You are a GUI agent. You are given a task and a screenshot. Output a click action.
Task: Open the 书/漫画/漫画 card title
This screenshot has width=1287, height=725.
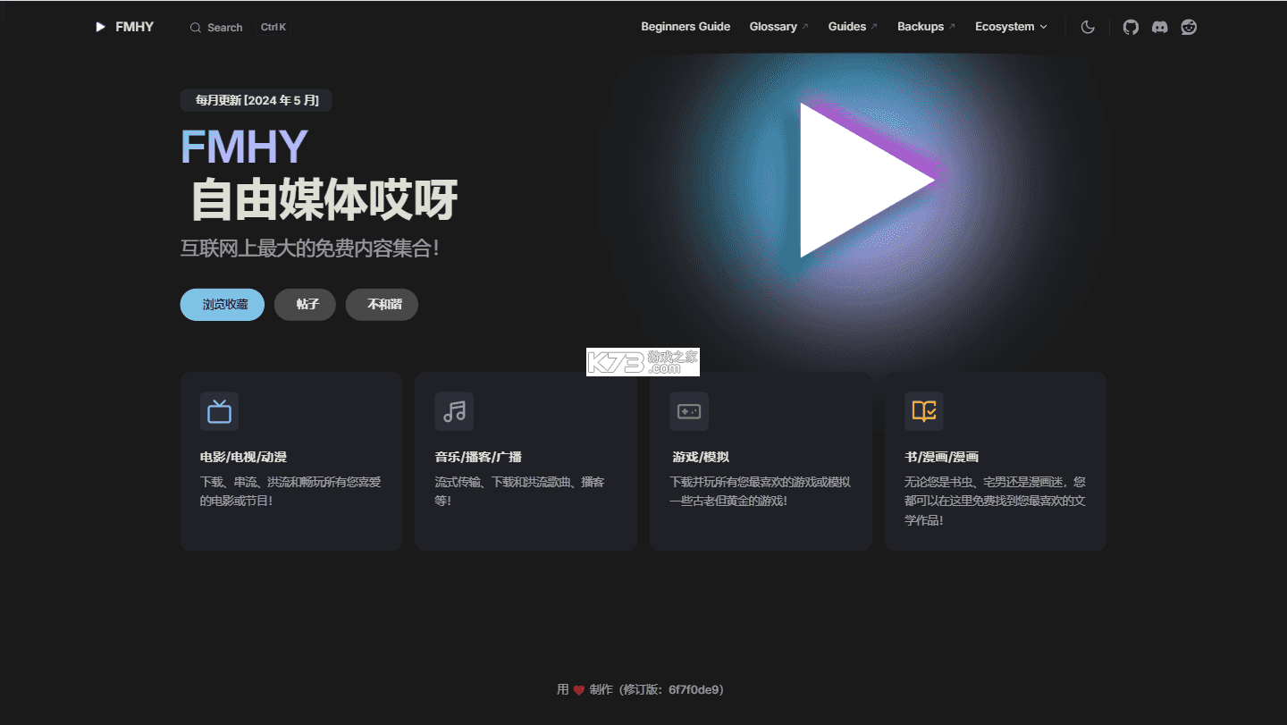click(x=941, y=457)
